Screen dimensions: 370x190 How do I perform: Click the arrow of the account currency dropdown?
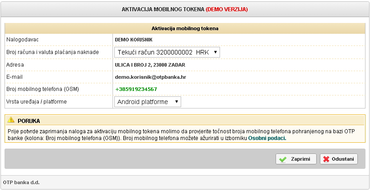215,52
